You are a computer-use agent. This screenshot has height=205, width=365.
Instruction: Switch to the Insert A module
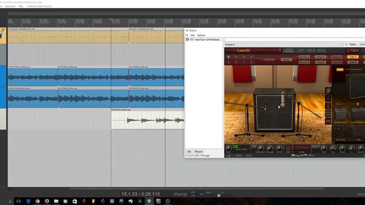pos(336,57)
